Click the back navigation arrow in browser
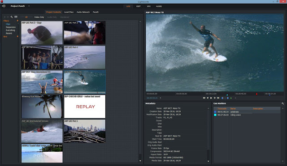This screenshot has width=287, height=166. [x=5, y=17]
